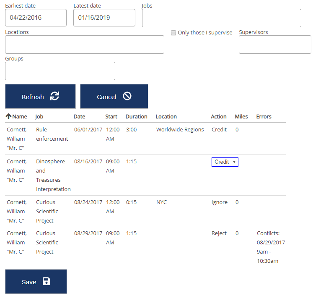
Task: Click the Earliest date field
Action: 36,18
